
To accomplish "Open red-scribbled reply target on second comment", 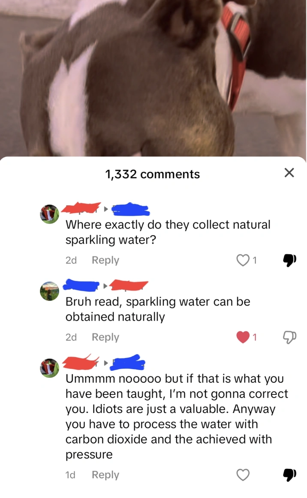I will [129, 285].
